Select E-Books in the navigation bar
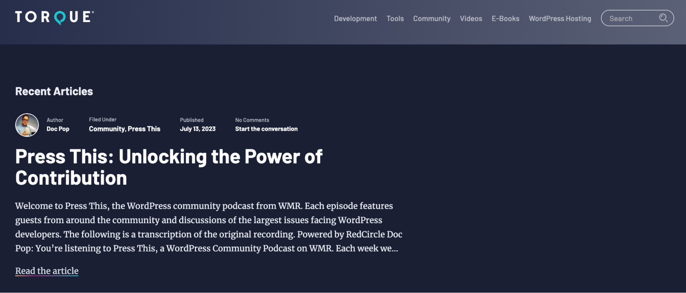Viewport: 686px width, 293px height. pos(505,18)
